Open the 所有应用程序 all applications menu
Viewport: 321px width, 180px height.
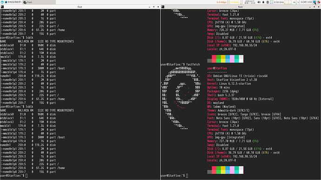13,2
